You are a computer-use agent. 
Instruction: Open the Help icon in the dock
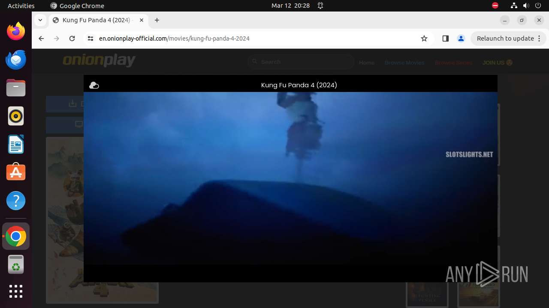click(16, 201)
